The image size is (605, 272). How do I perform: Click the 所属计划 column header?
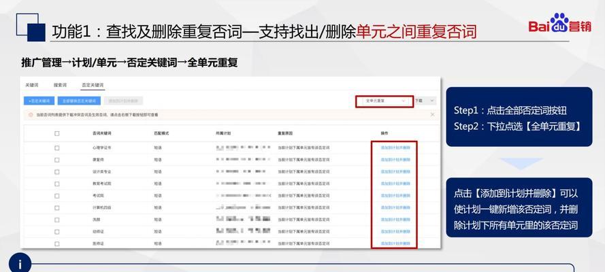click(x=223, y=133)
